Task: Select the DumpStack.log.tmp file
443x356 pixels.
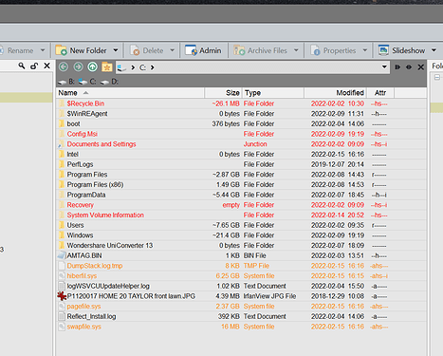Action: click(x=95, y=266)
